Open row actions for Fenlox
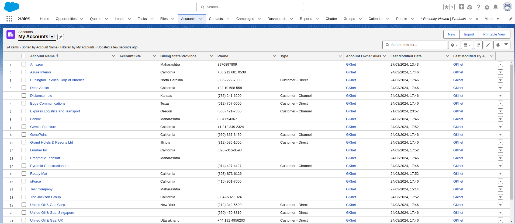This screenshot has width=515, height=224. 500,119
